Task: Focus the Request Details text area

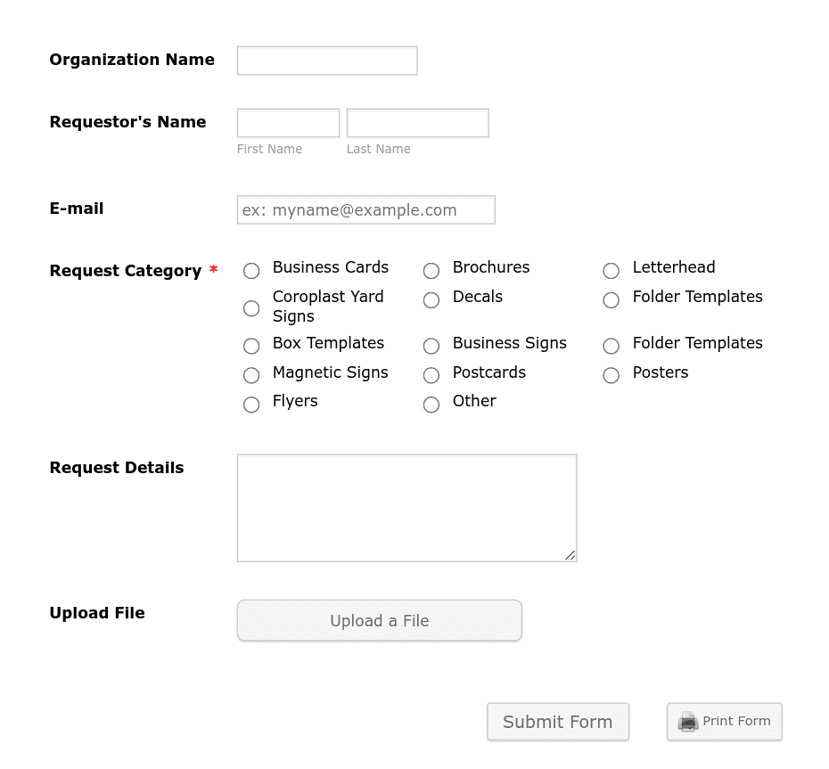Action: 406,508
